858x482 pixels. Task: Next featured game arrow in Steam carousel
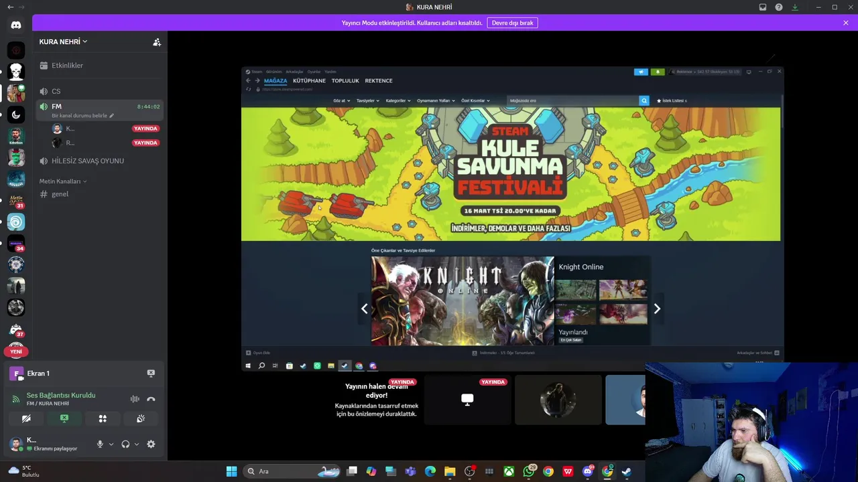coord(657,309)
